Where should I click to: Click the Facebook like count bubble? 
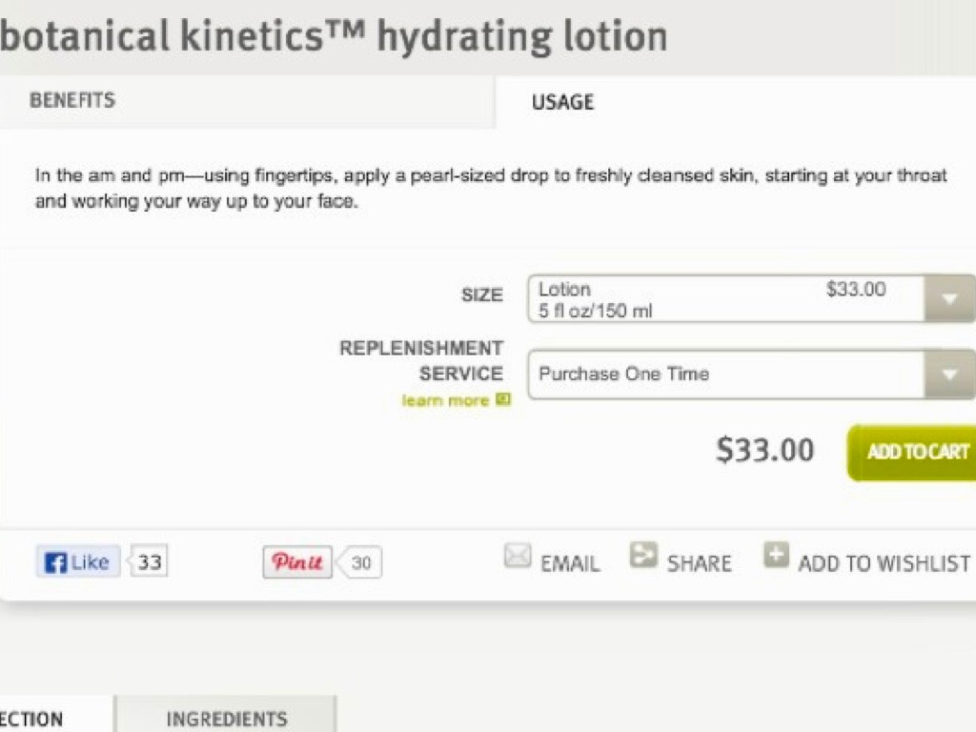pos(150,562)
